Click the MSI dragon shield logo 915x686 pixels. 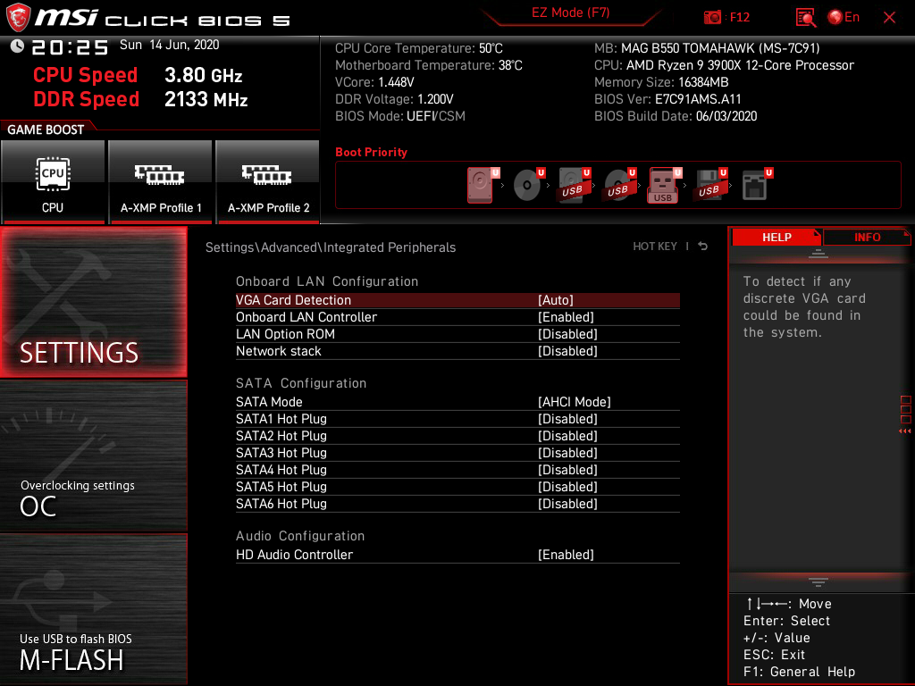click(18, 17)
